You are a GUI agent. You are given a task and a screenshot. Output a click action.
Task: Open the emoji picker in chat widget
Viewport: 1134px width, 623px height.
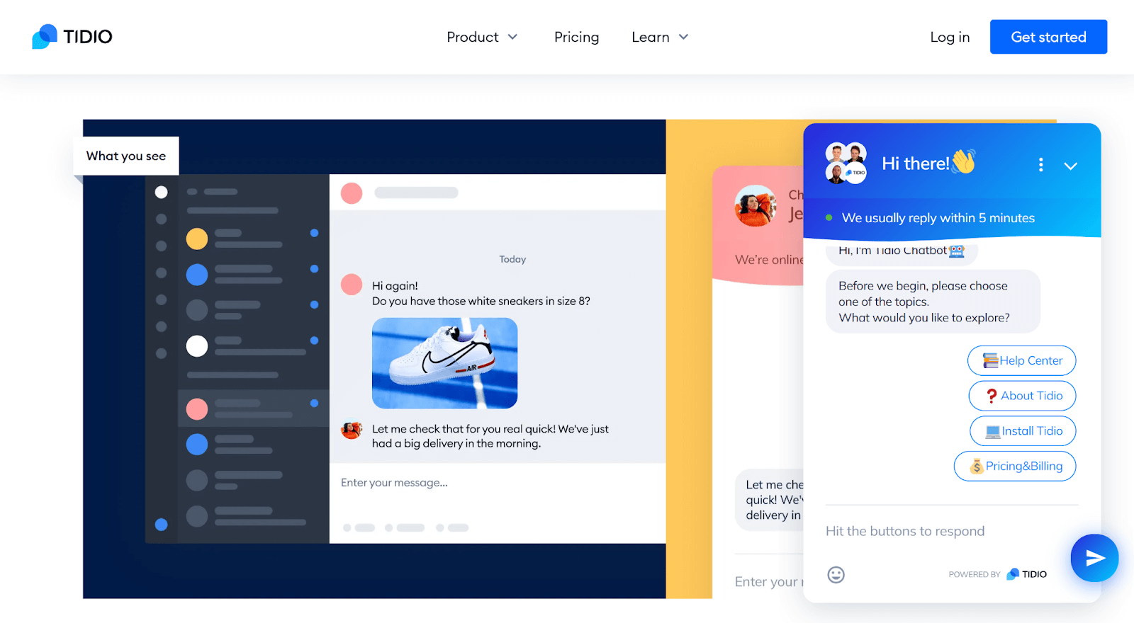coord(836,574)
